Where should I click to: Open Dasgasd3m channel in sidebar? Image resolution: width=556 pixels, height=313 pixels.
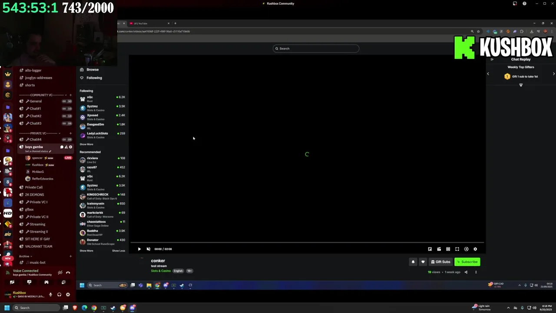[x=103, y=126]
